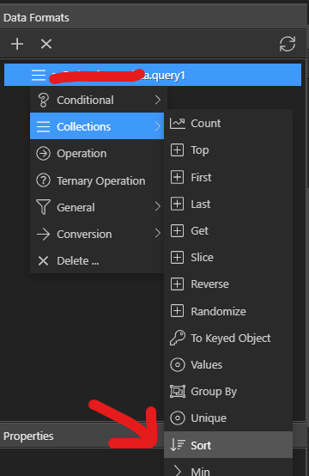Click the plus-box icon beside First
The height and width of the screenshot is (476, 309).
[x=177, y=177]
